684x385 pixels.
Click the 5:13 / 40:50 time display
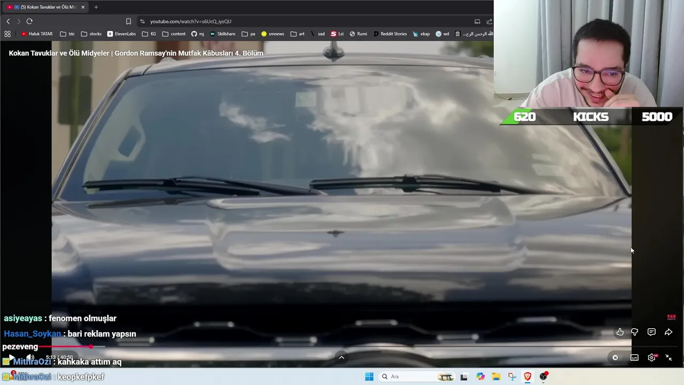[x=59, y=357]
